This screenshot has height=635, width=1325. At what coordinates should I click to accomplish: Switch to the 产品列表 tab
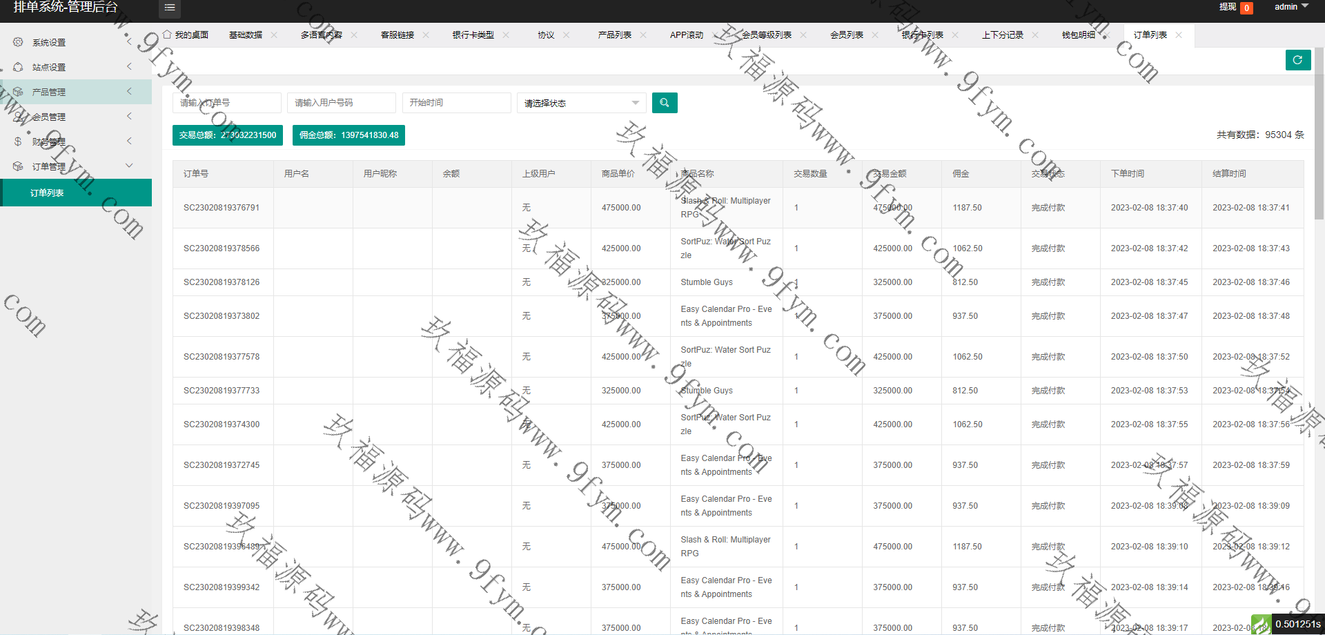[x=614, y=35]
